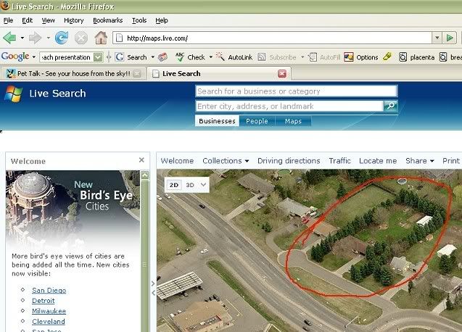Screen dimensions: 462x332
Task: Open the Bookmarks menu
Action: coord(107,20)
